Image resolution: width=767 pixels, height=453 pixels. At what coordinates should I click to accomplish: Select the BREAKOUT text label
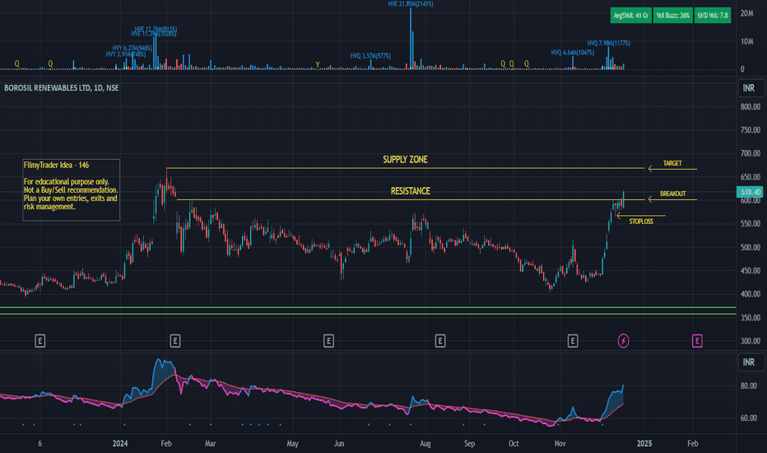click(x=672, y=194)
